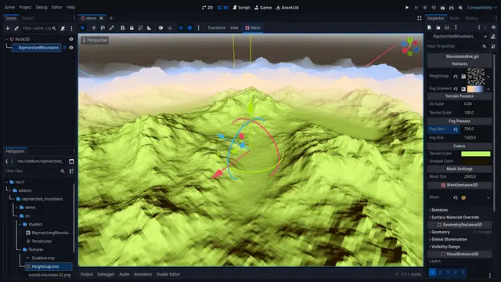
Task: Toggle use local space icon
Action: (x=160, y=28)
